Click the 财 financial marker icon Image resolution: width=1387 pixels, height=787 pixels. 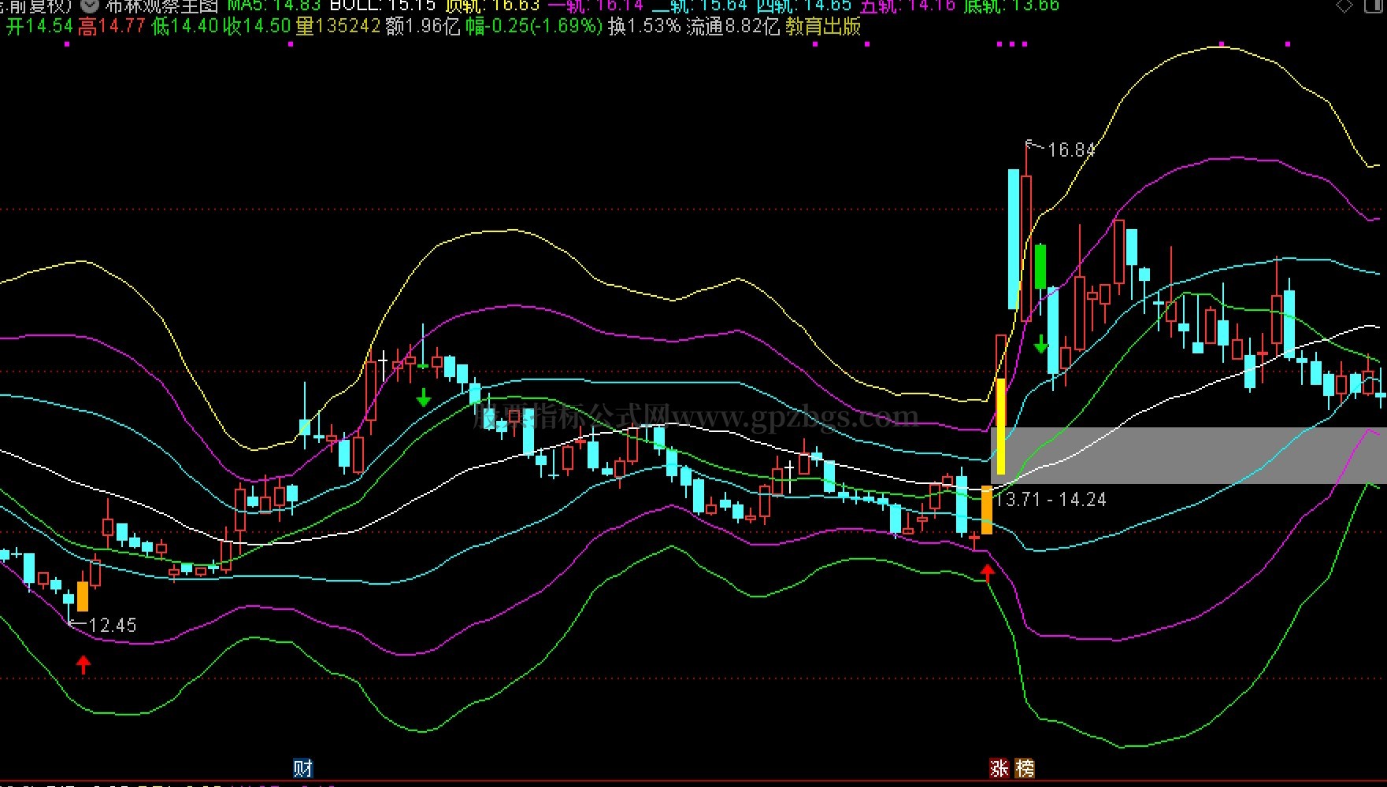[x=302, y=768]
